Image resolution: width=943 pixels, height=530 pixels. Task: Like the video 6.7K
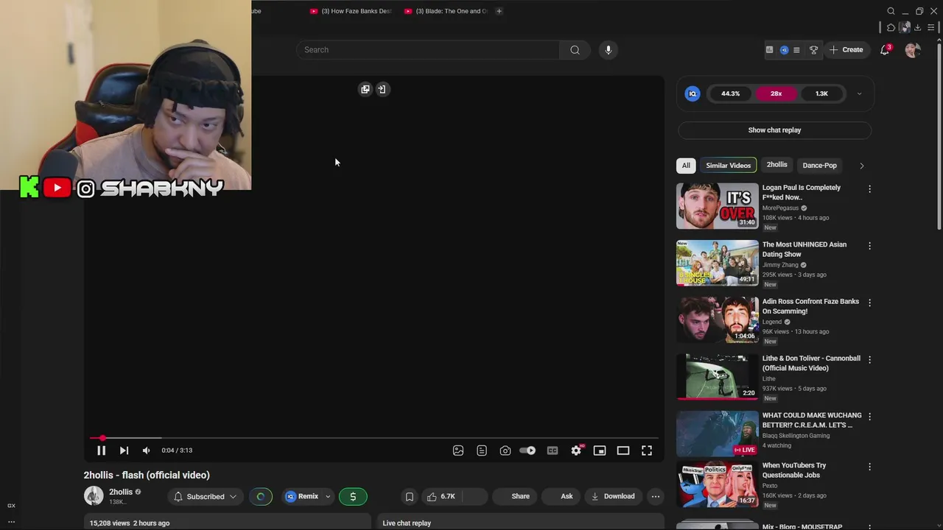[x=441, y=497]
